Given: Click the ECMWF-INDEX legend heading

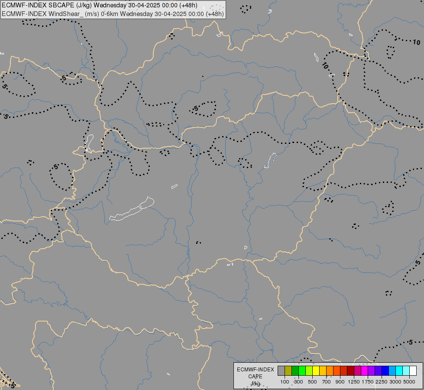Looking at the screenshot, I should [x=256, y=370].
